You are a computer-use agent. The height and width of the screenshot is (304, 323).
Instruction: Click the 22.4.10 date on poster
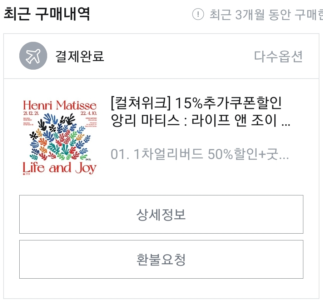point(89,113)
